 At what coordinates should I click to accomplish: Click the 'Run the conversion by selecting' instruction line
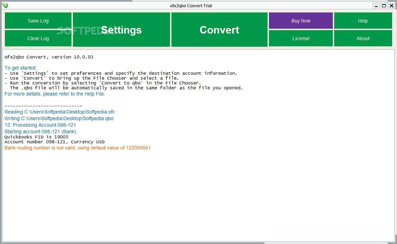coord(103,83)
